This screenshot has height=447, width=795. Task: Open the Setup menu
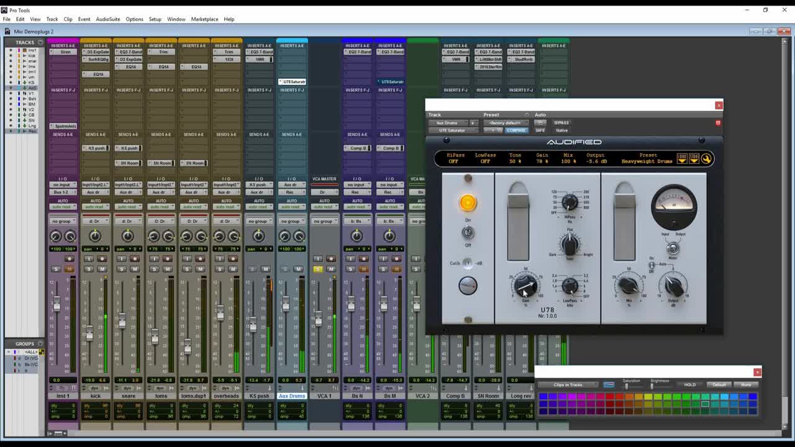(x=155, y=19)
